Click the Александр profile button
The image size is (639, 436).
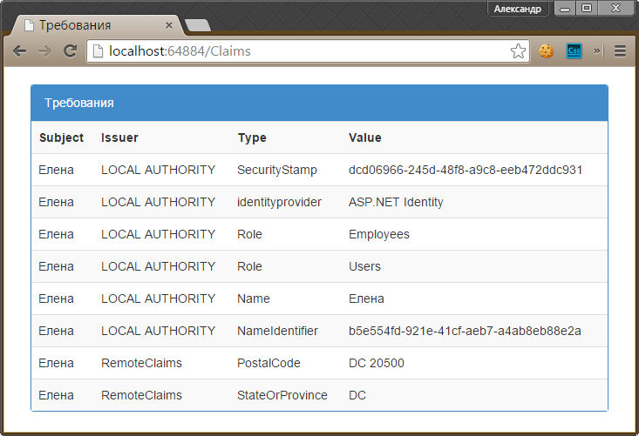click(x=518, y=9)
